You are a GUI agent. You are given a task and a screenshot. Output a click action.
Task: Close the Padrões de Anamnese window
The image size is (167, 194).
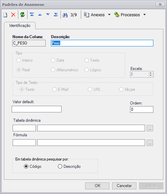(x=160, y=4)
